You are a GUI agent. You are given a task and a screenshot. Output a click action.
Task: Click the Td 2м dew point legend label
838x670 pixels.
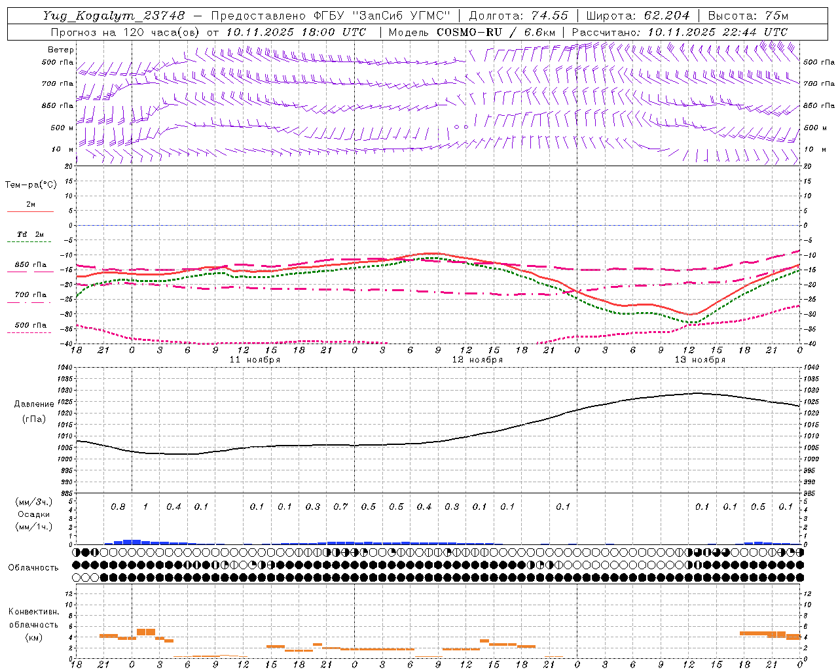[30, 234]
